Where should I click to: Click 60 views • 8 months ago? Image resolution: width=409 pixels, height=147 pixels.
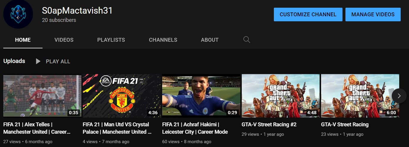tap(187, 142)
